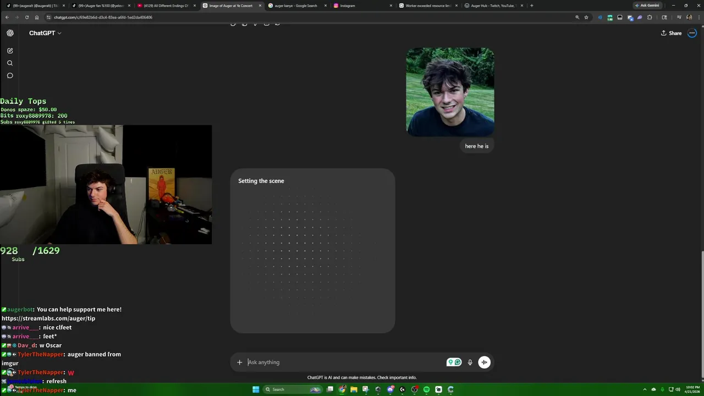Switch to the '(99+)Auger fan' TikTok tab
This screenshot has height=396, width=704.
[100, 5]
